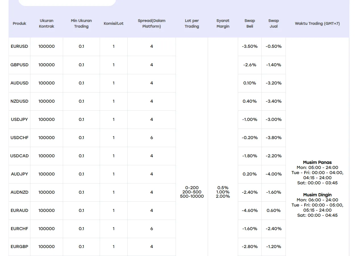Click USDCAD swap jual value -2.20%
Viewport: 358px width, 256px height.
[274, 156]
